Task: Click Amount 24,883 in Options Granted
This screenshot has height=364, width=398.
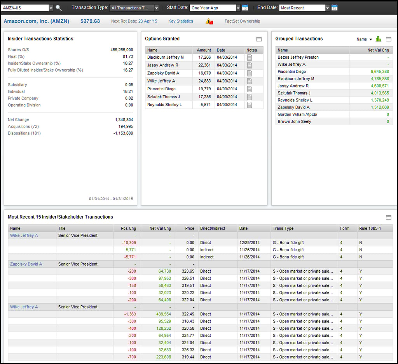Action: (204, 81)
